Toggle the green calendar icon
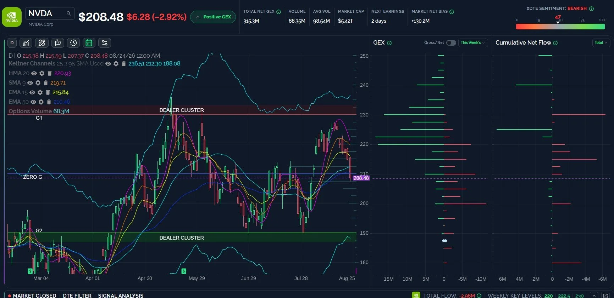The width and height of the screenshot is (614, 298). point(89,43)
